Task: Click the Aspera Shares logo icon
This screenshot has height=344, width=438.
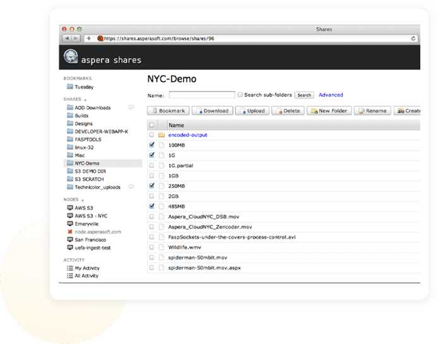Action: pos(71,57)
